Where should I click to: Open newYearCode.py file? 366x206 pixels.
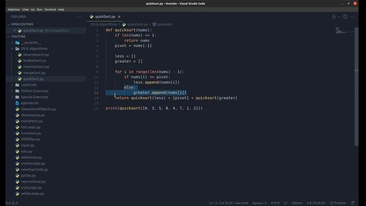(x=34, y=169)
